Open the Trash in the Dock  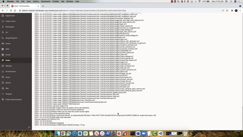(x=185, y=134)
